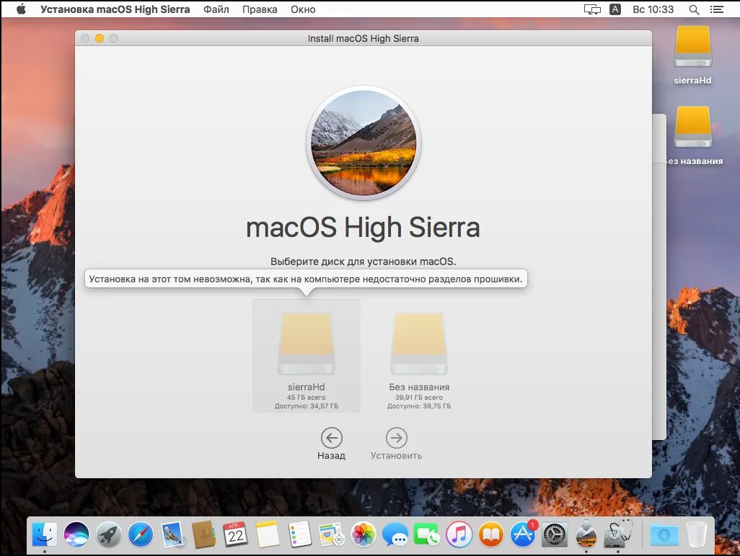Image resolution: width=740 pixels, height=556 pixels.
Task: Open Reminders from the Dock
Action: point(300,534)
